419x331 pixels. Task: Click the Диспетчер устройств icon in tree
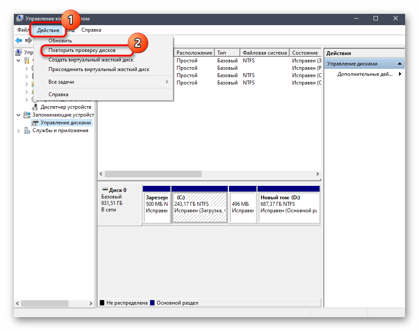point(35,107)
